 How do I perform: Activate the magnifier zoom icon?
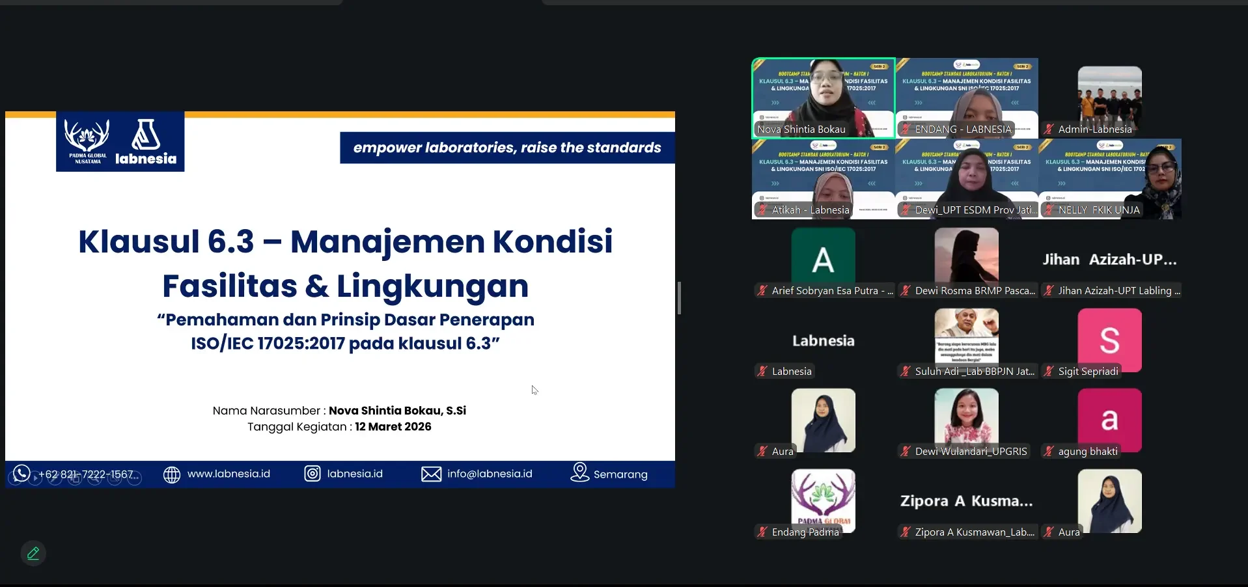[x=95, y=478]
